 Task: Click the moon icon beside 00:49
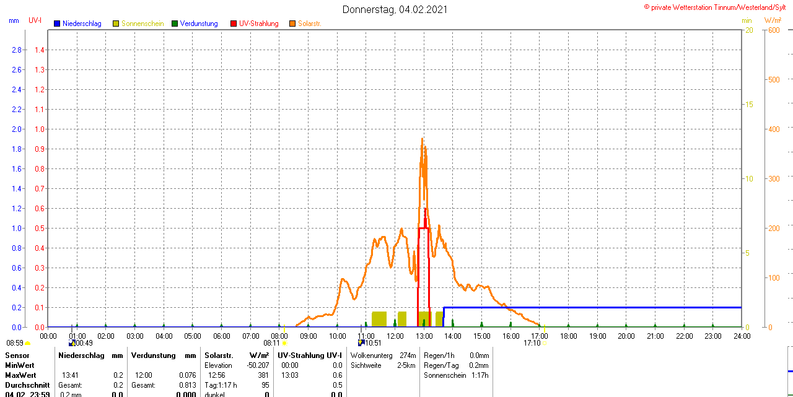click(72, 342)
